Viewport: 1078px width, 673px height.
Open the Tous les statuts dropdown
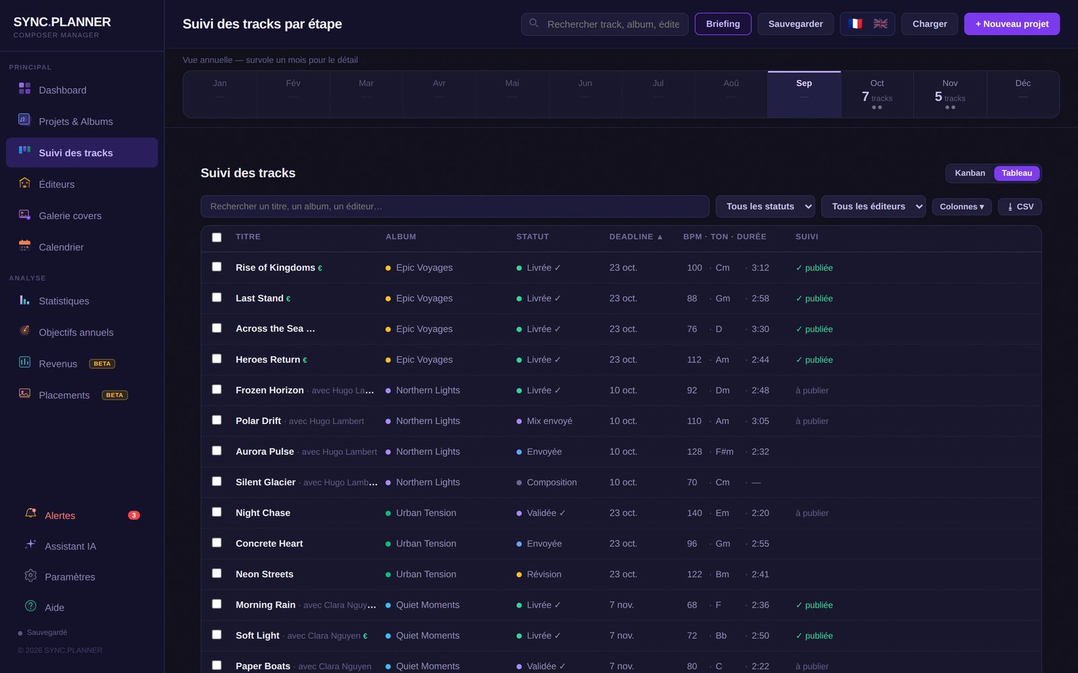pyautogui.click(x=765, y=207)
